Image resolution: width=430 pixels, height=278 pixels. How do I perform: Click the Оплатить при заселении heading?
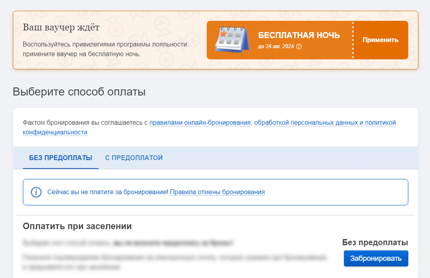click(77, 226)
